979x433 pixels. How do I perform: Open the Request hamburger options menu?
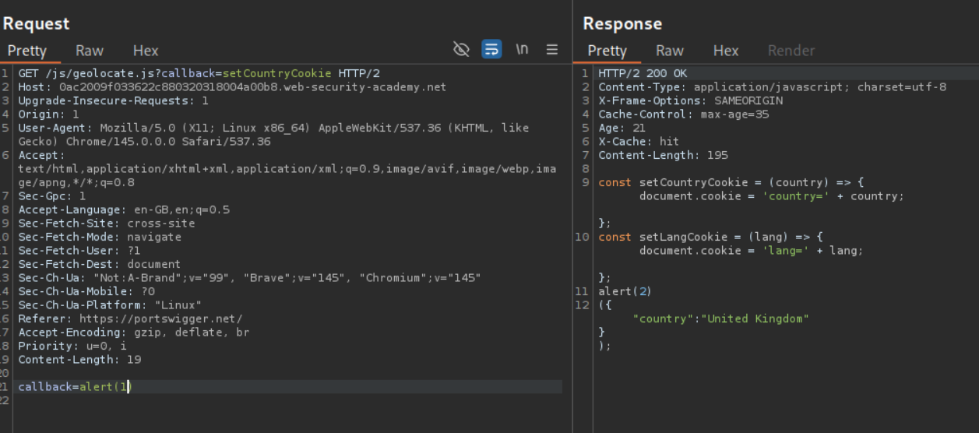[552, 50]
